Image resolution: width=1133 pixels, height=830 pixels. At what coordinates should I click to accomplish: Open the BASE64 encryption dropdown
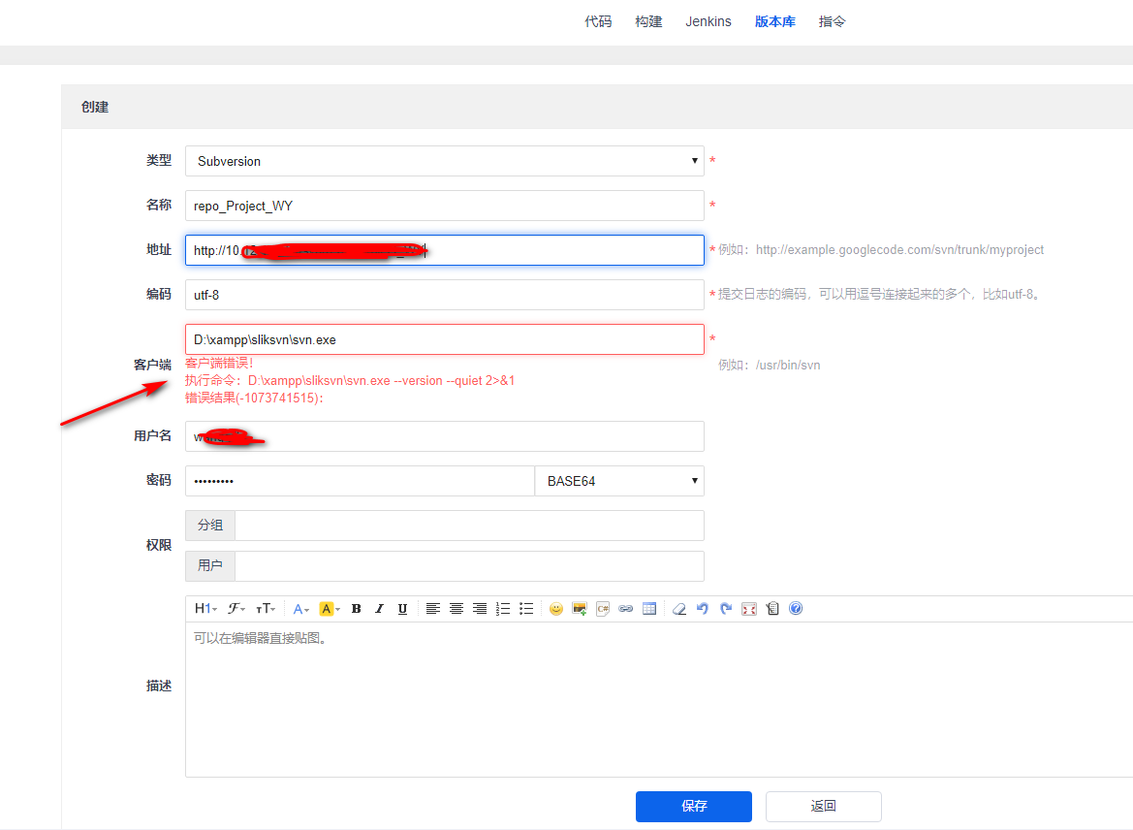619,481
